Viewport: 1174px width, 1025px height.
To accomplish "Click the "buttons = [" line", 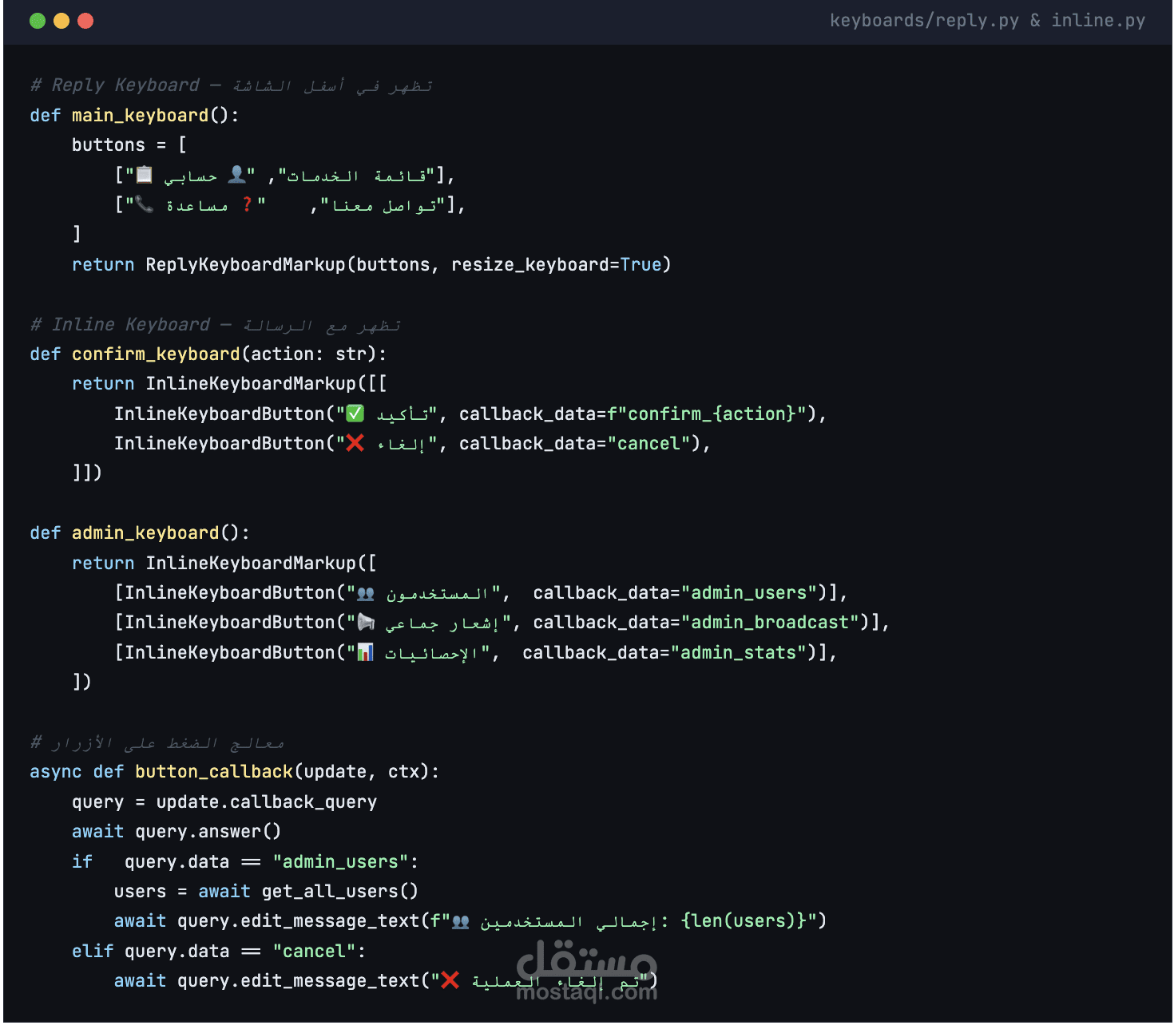I will 129,145.
